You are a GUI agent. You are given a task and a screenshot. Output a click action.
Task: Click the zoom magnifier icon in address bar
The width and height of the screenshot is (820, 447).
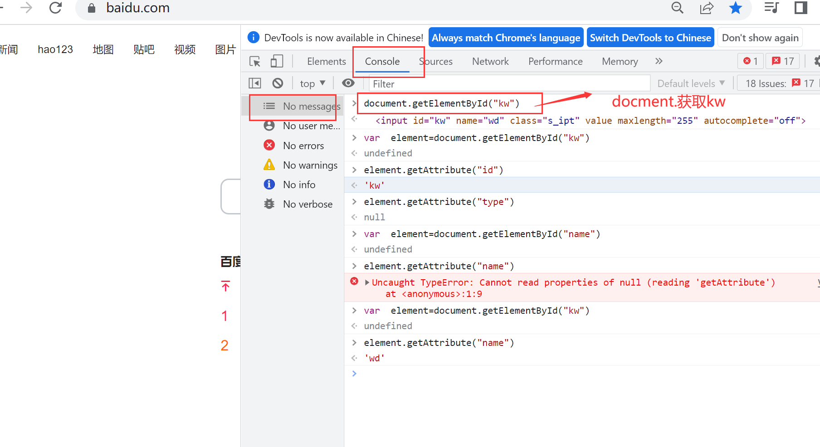click(677, 8)
